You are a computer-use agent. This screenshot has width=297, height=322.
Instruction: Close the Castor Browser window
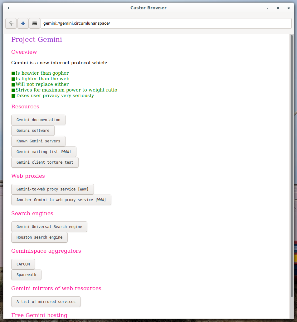(289, 8)
